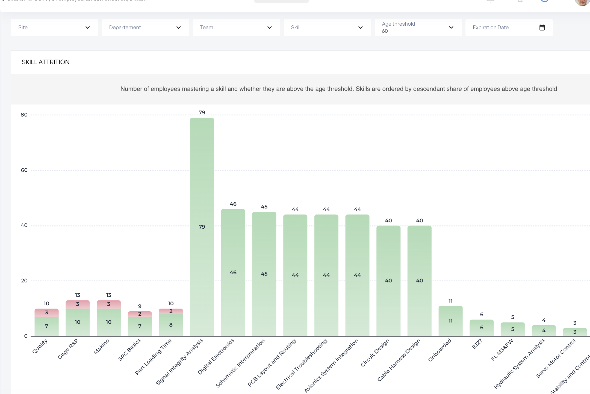This screenshot has width=590, height=394.
Task: Click the pink segment of Gage R&R bar
Action: (78, 304)
